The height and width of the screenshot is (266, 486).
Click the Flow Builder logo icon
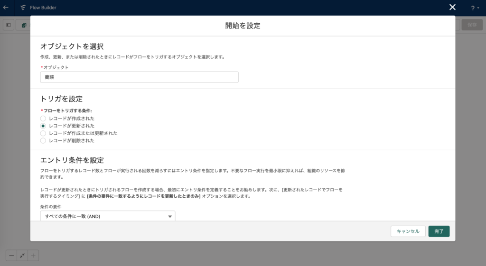[23, 8]
